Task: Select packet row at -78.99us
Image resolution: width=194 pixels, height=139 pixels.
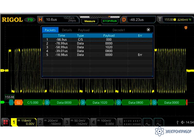Action: click(x=97, y=43)
